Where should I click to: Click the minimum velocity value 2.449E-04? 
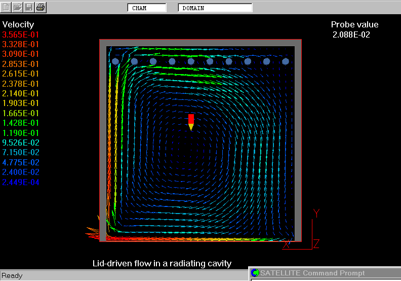(21, 183)
